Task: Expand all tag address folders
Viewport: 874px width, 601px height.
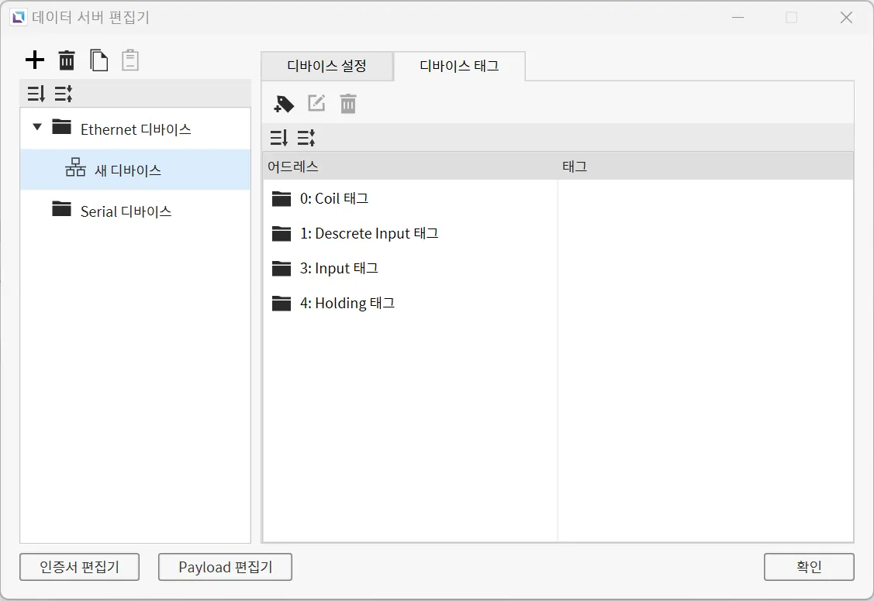Action: coord(278,138)
